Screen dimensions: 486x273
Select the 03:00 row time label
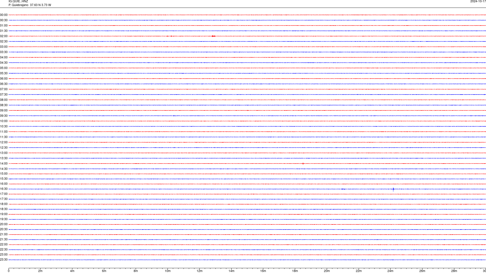click(4, 47)
